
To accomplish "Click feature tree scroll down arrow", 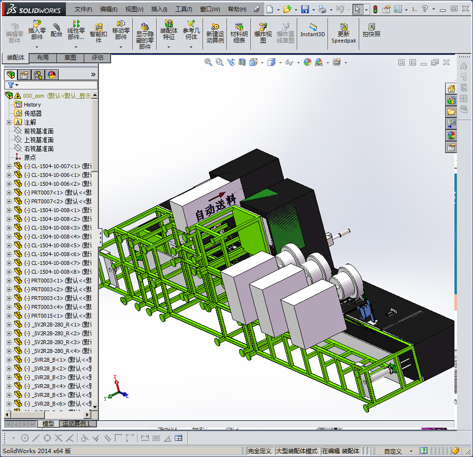I will click(x=95, y=407).
